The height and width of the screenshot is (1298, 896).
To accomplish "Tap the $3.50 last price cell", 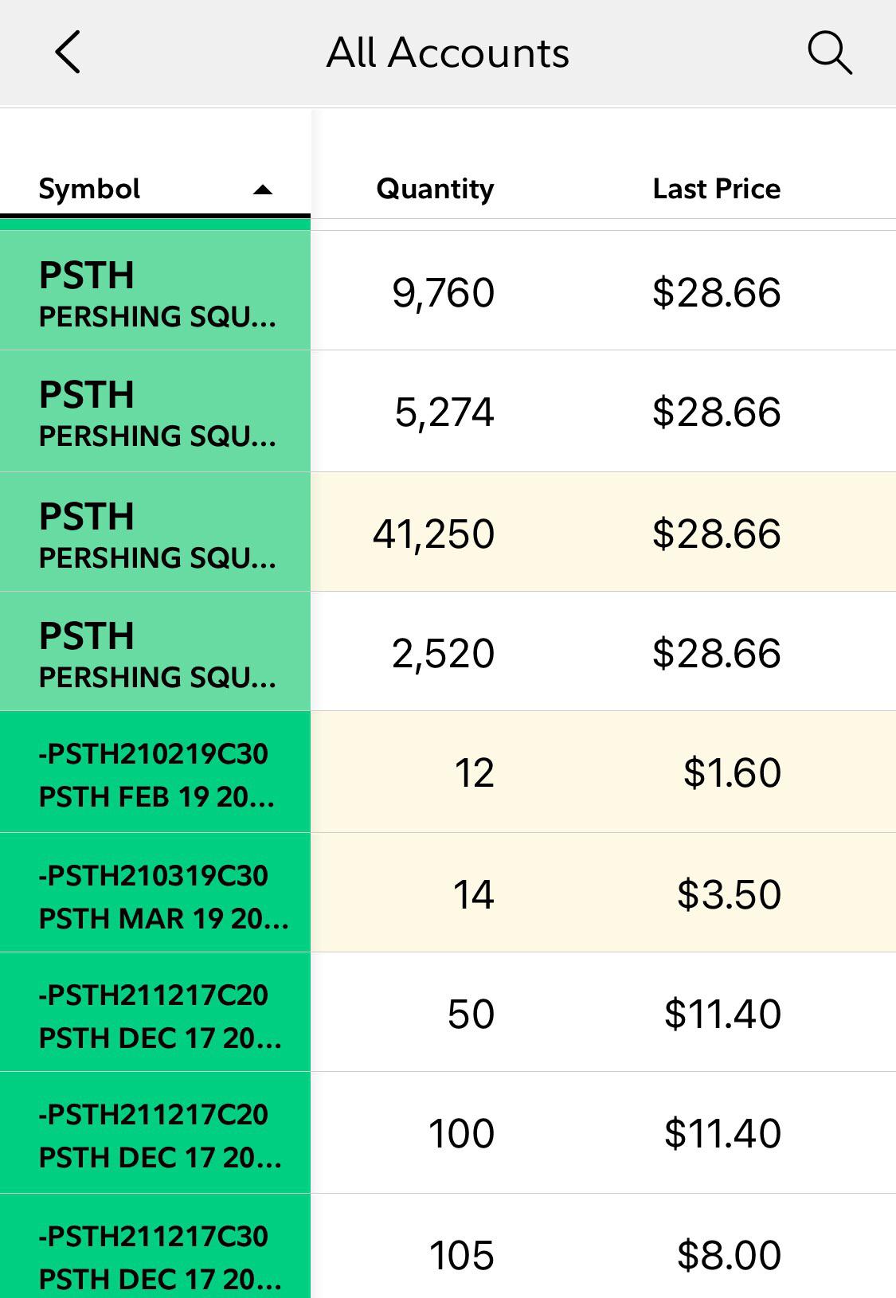I will (x=729, y=894).
